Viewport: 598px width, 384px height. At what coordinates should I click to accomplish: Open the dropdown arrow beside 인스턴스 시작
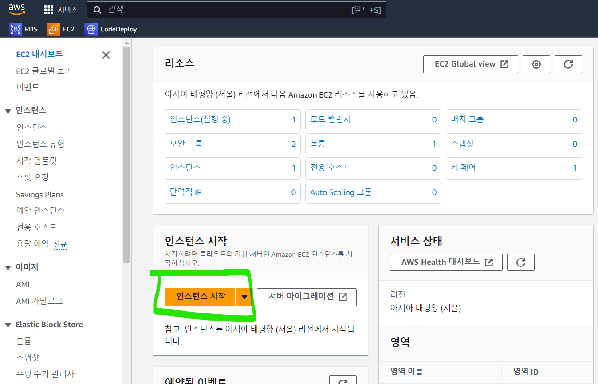click(244, 297)
